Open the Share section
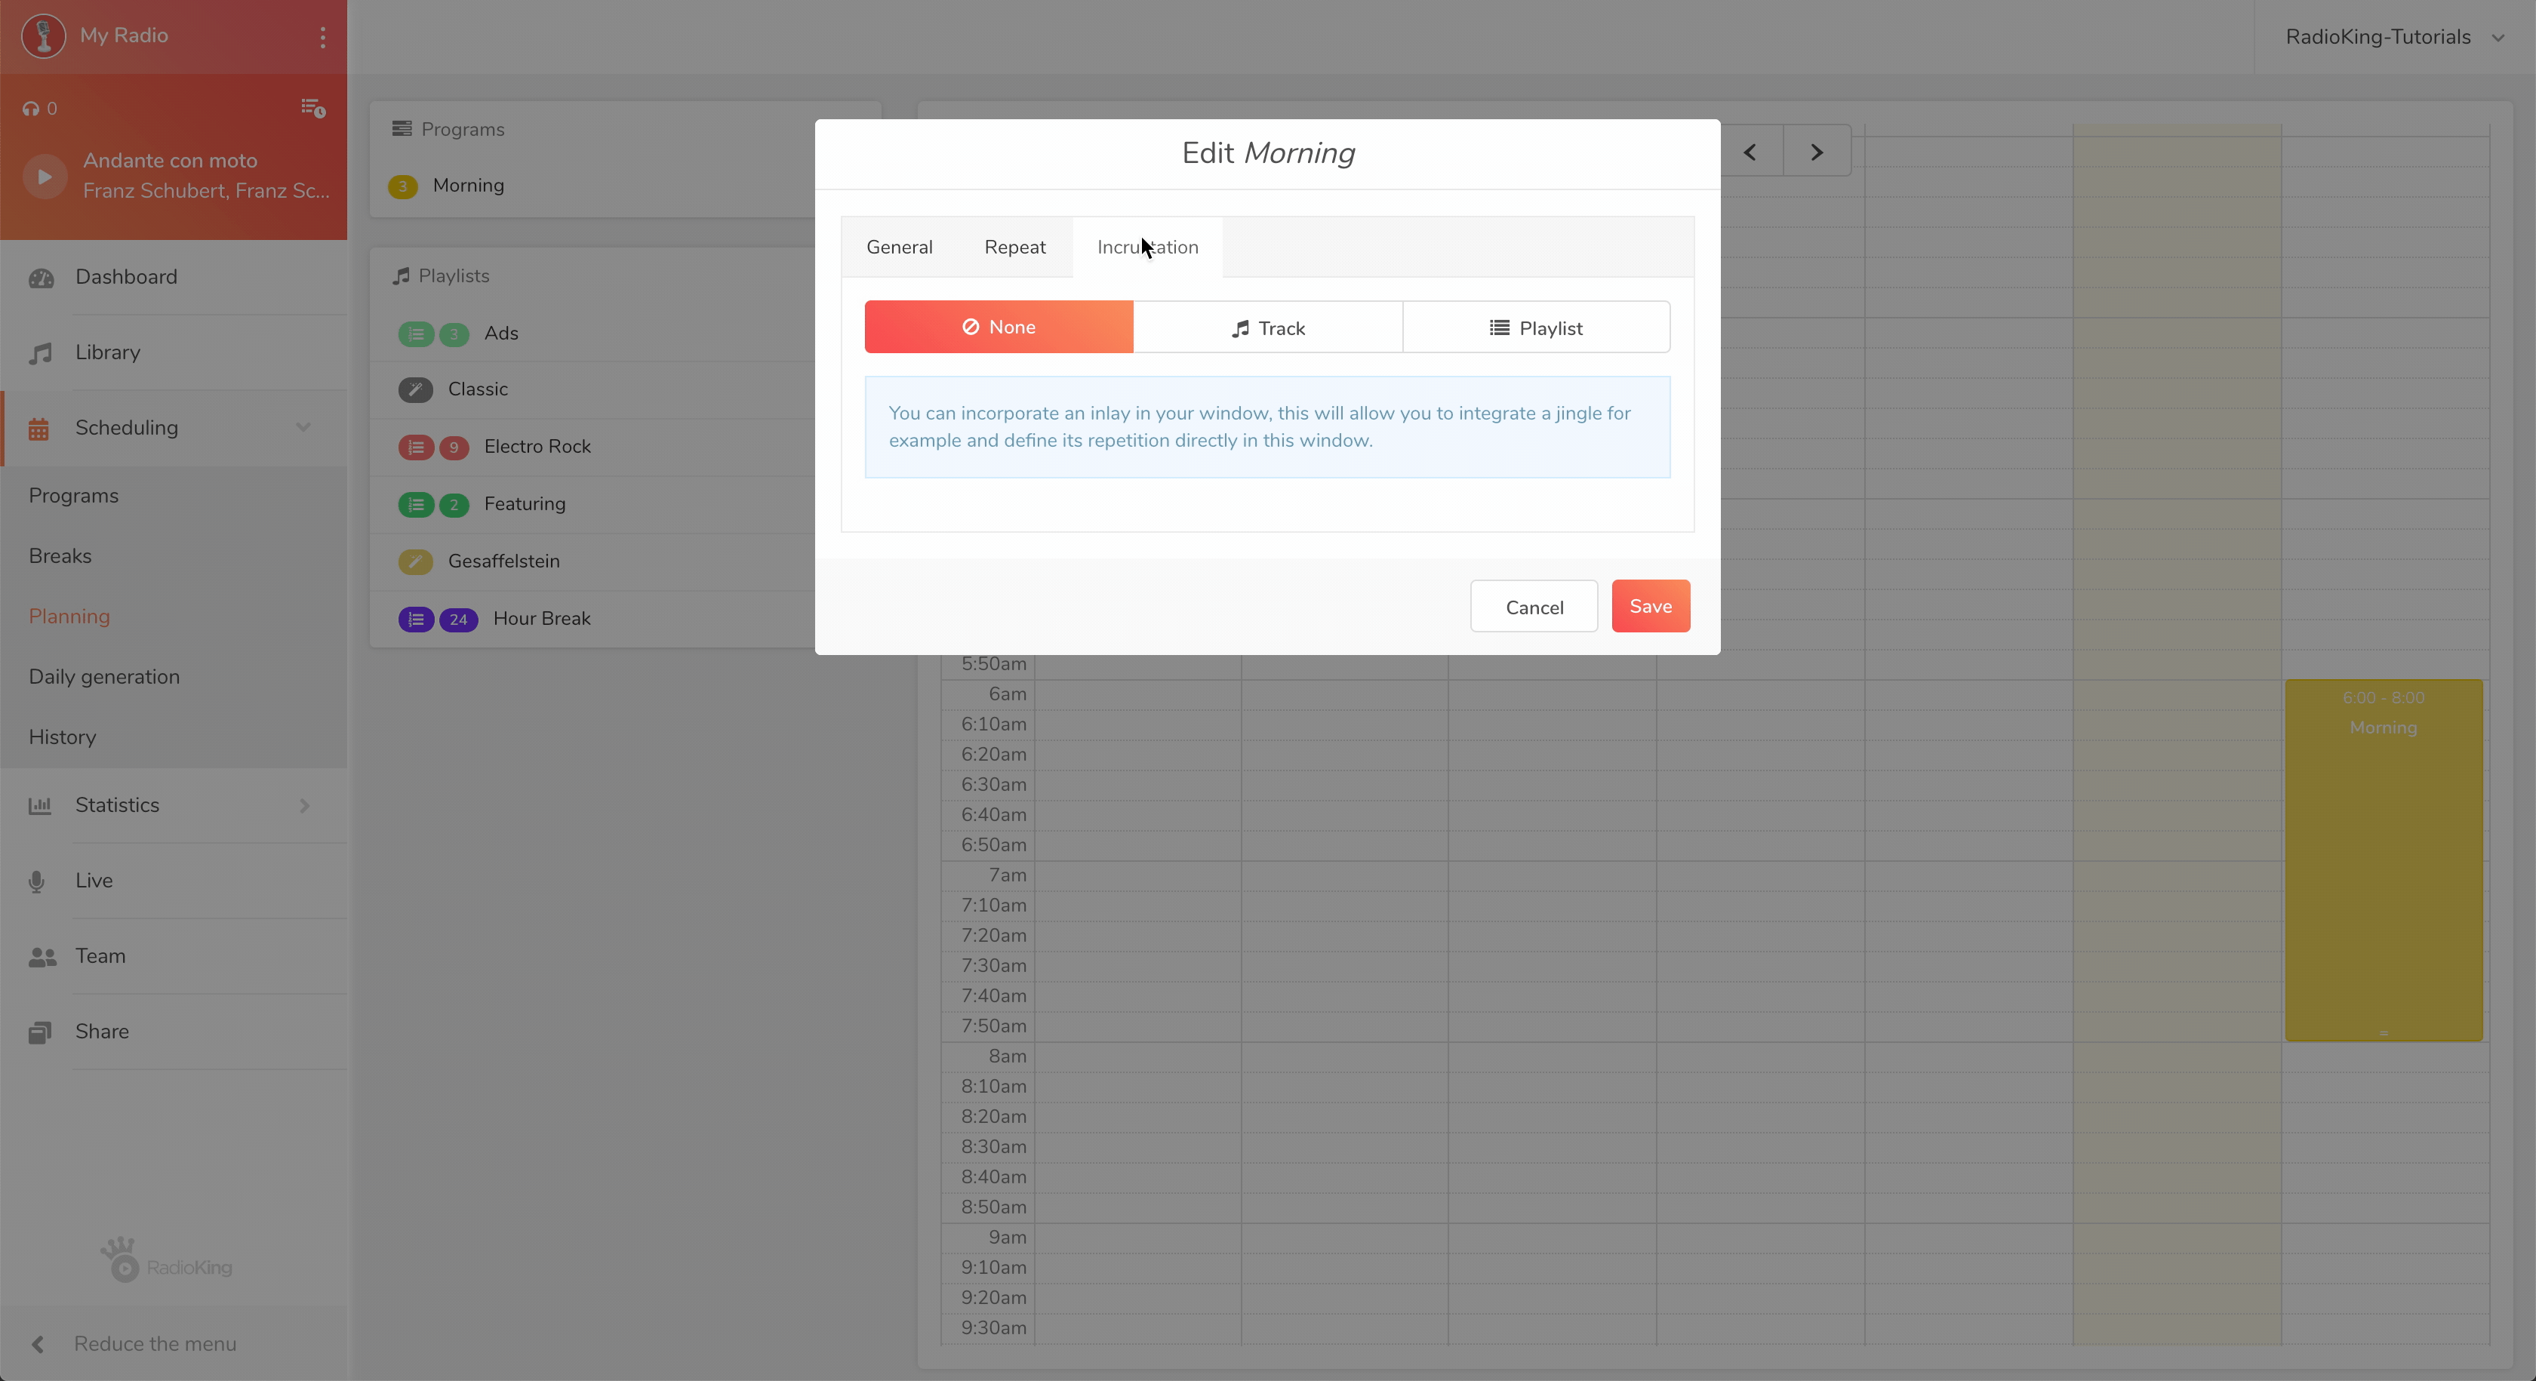 click(x=101, y=1031)
